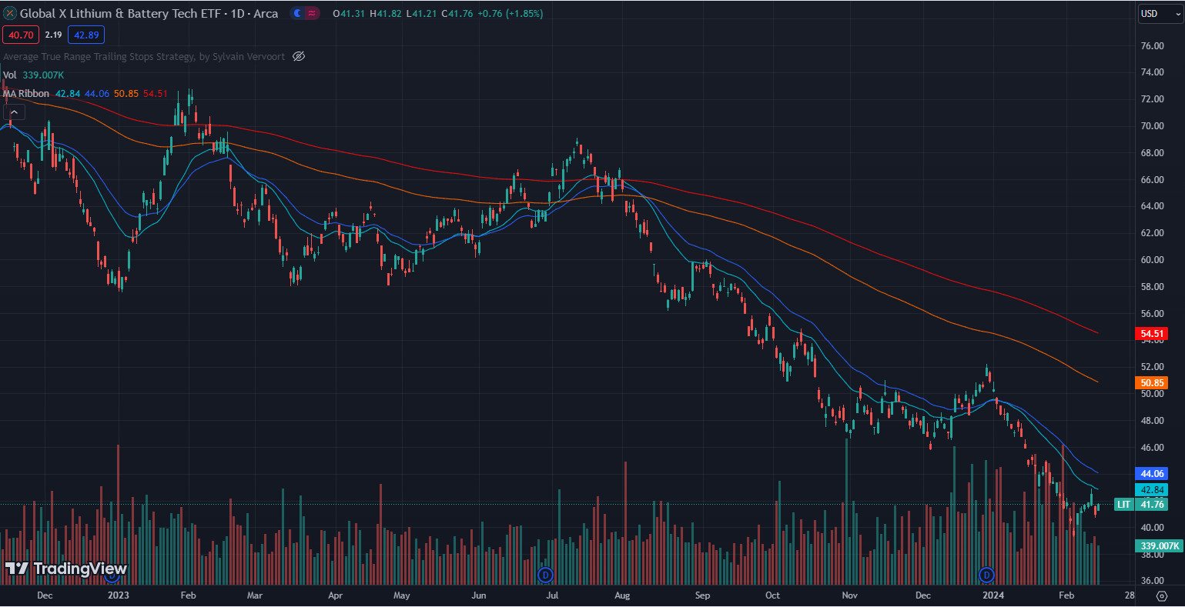Click the orange 50.85 MA Ribbon legend value

tap(126, 93)
